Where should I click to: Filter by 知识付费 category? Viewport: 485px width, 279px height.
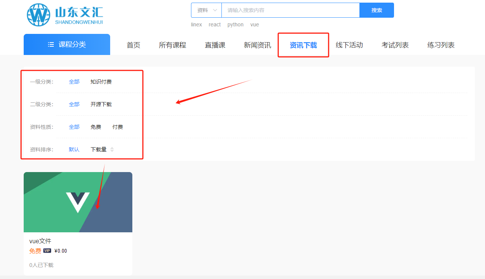click(x=101, y=82)
